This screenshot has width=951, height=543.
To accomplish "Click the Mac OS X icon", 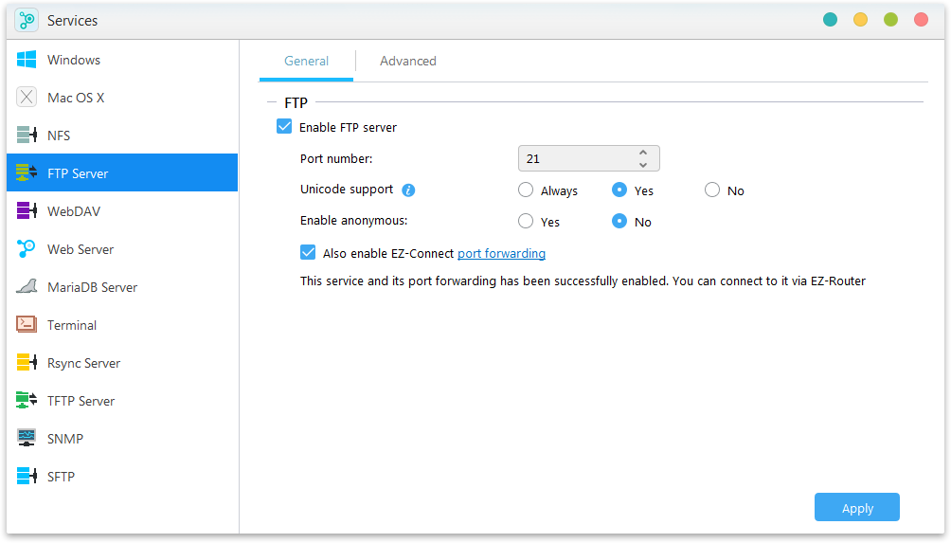I will (x=27, y=97).
